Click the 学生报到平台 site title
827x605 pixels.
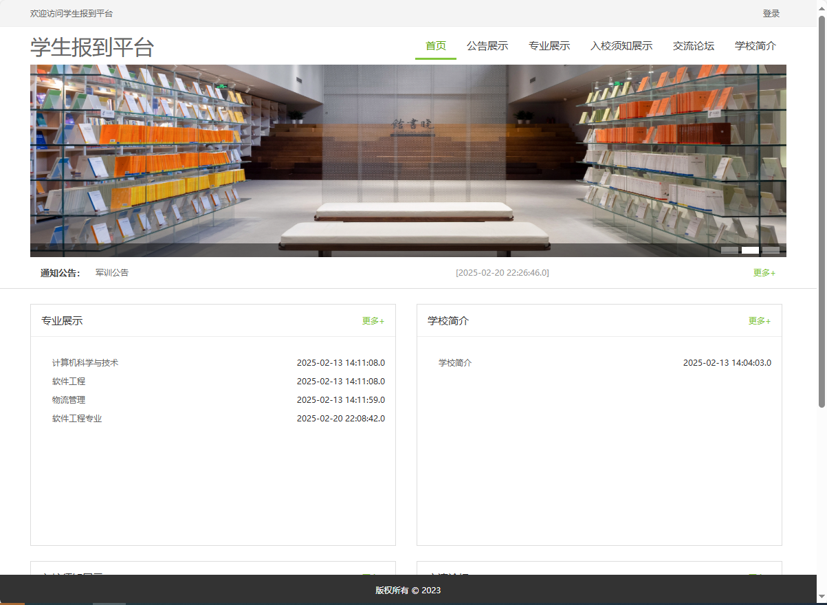pos(91,47)
